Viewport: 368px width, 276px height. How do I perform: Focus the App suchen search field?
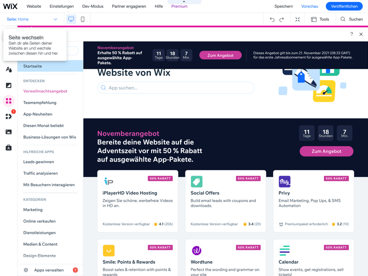[x=176, y=88]
